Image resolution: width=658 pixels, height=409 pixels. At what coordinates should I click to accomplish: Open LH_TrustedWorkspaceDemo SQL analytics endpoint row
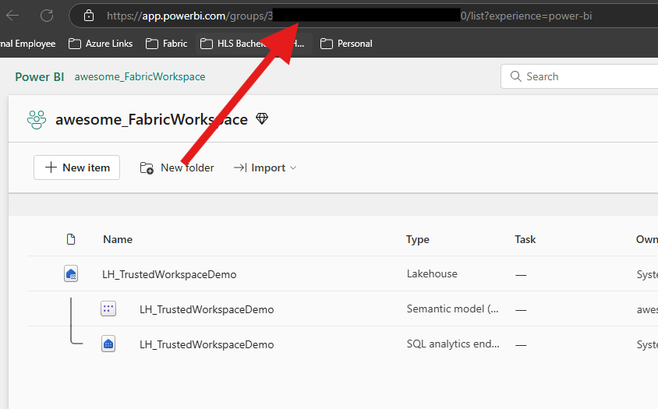pos(207,344)
